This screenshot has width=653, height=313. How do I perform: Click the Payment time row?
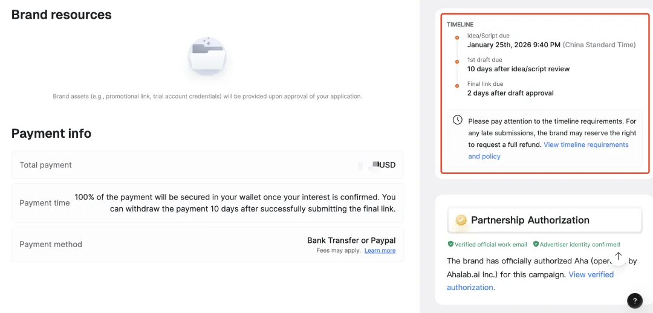tap(207, 203)
